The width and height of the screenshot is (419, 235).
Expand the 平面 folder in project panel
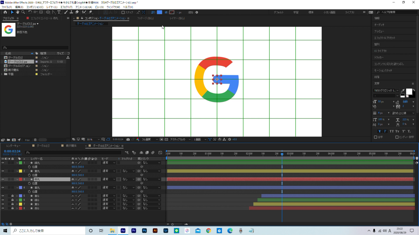(x=2, y=74)
